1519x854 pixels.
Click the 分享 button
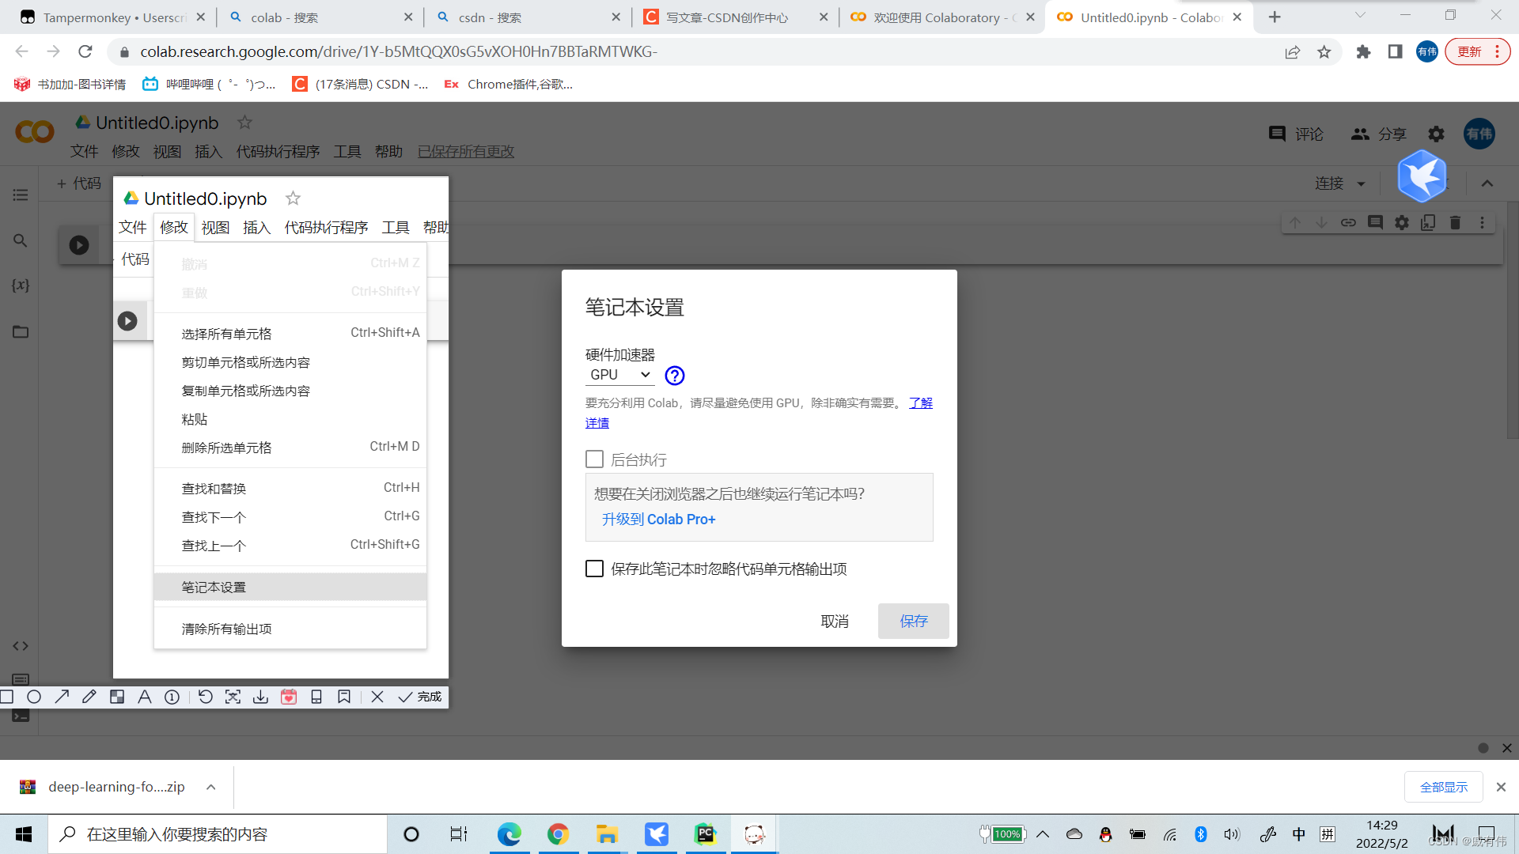[x=1378, y=134]
